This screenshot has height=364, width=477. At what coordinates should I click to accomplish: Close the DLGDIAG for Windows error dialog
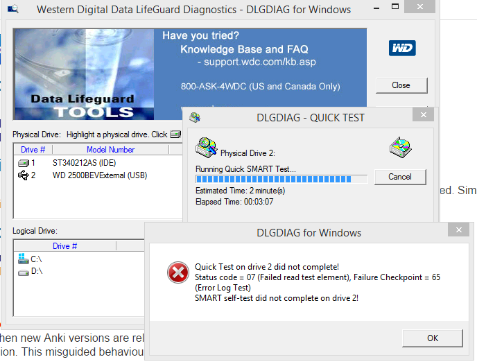coord(459,230)
